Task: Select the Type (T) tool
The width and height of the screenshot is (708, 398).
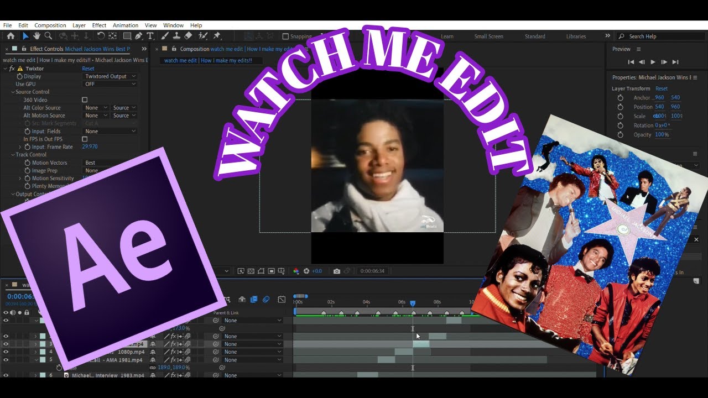Action: (x=150, y=36)
